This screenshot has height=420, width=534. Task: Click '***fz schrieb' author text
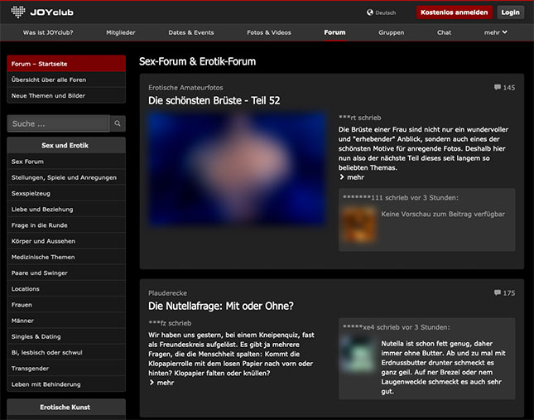pos(170,323)
